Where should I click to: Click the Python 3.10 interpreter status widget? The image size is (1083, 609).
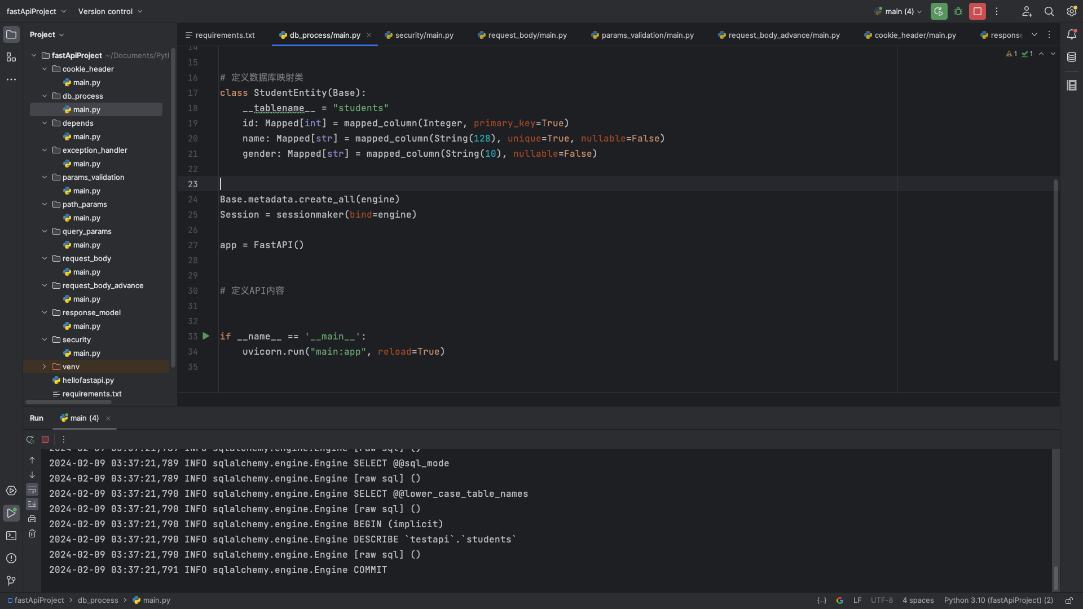(998, 601)
